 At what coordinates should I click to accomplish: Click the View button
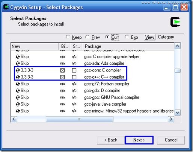coord(150,37)
